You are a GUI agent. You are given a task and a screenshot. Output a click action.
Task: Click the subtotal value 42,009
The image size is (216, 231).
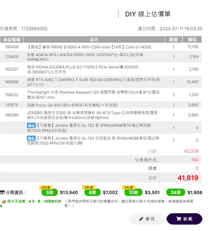(x=191, y=151)
